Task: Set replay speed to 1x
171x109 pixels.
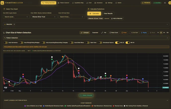Action: click(158, 33)
